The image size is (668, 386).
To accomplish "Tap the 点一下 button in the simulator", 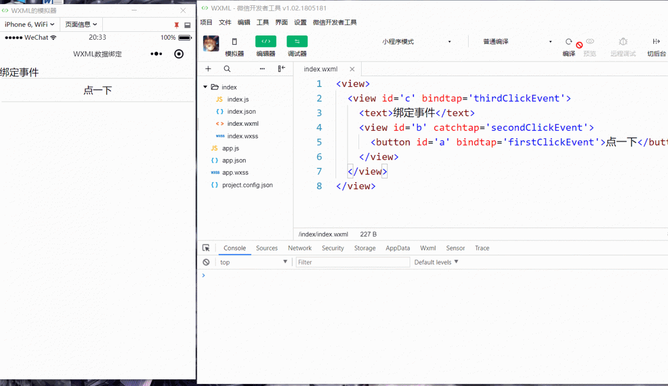I will (98, 90).
